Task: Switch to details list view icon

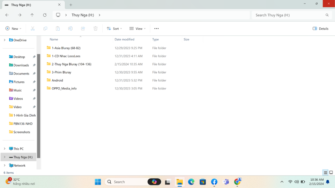Action: [325, 172]
